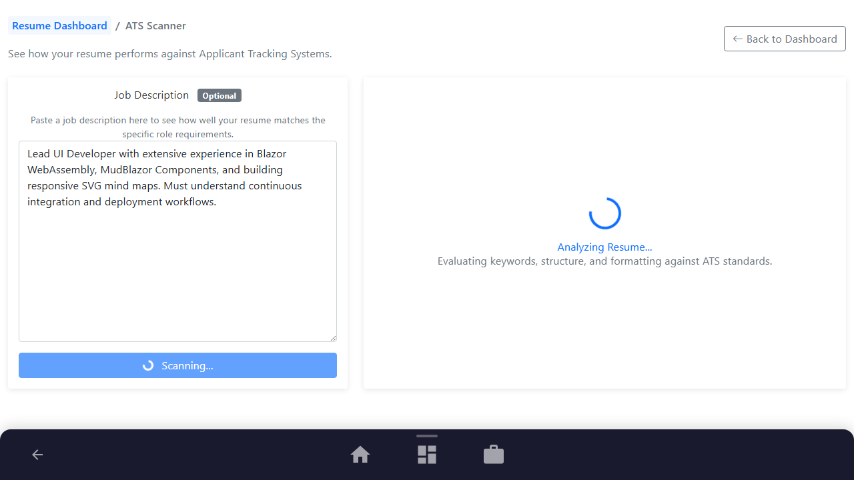Click the 'Paste a job description here' hint text
Screen dimensions: 854x480
[x=177, y=127]
